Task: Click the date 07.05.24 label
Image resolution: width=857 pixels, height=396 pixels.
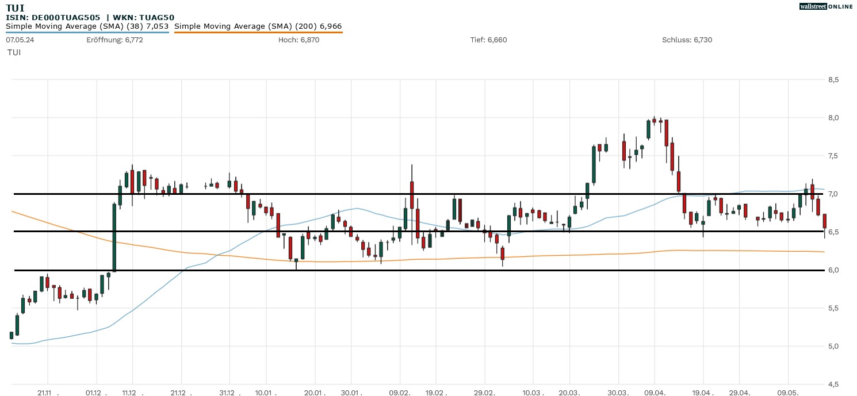Action: point(18,40)
